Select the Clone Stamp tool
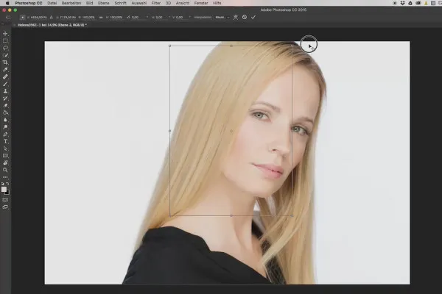 (5, 91)
